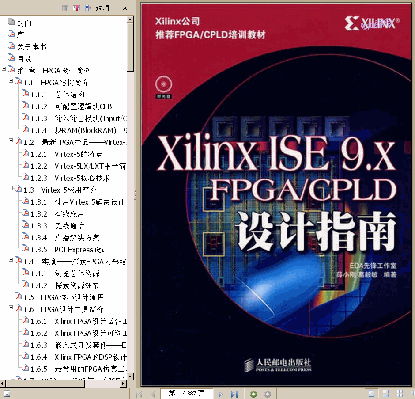Image resolution: width=415 pixels, height=399 pixels.
Task: Go forward to the next view
Action: [x=267, y=394]
